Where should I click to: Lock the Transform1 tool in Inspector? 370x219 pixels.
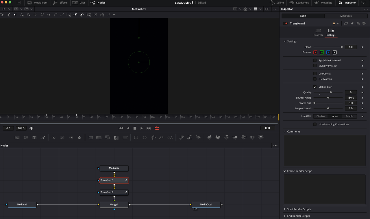tap(358, 23)
